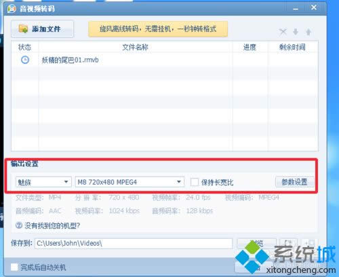The height and width of the screenshot is (277, 339).
Task: Click the 文件名称 column header
Action: click(136, 47)
